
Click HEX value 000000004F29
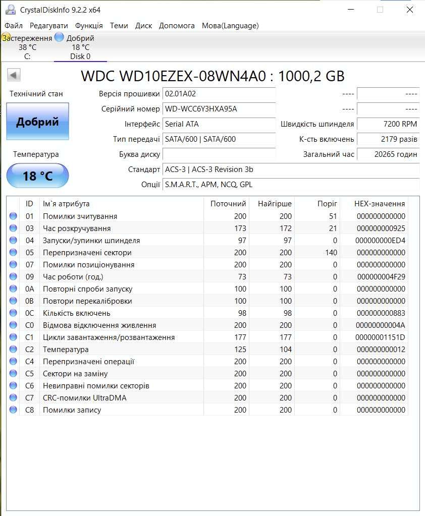tap(381, 277)
